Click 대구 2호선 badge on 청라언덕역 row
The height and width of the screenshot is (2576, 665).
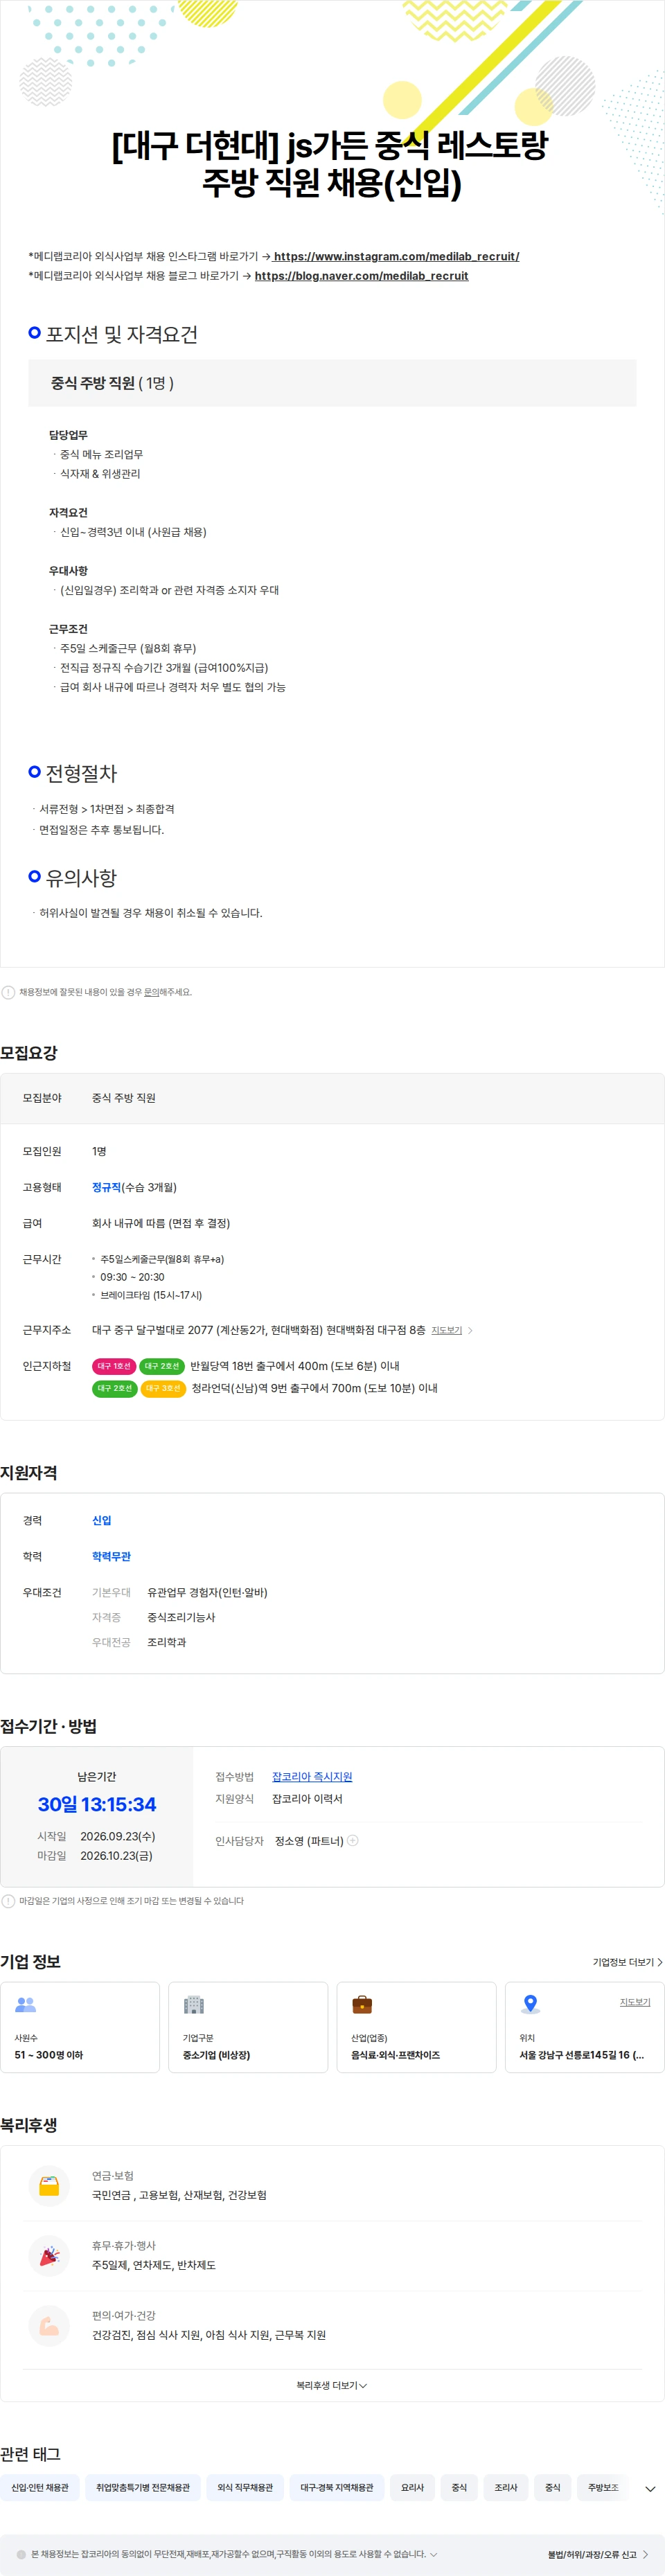click(x=114, y=1388)
